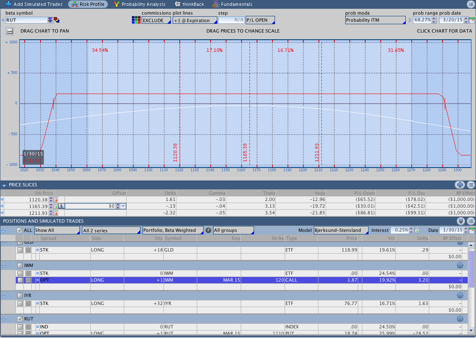Click the dollar sign offset mode button
The image size is (476, 338).
(x=61, y=206)
